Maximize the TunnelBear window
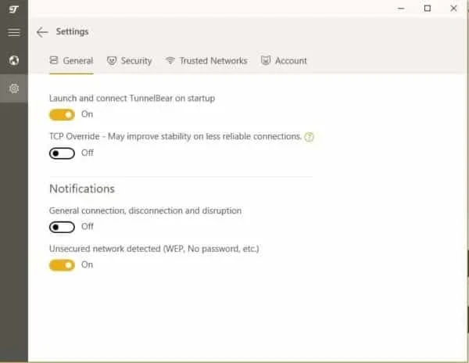This screenshot has height=363, width=469. pos(427,9)
